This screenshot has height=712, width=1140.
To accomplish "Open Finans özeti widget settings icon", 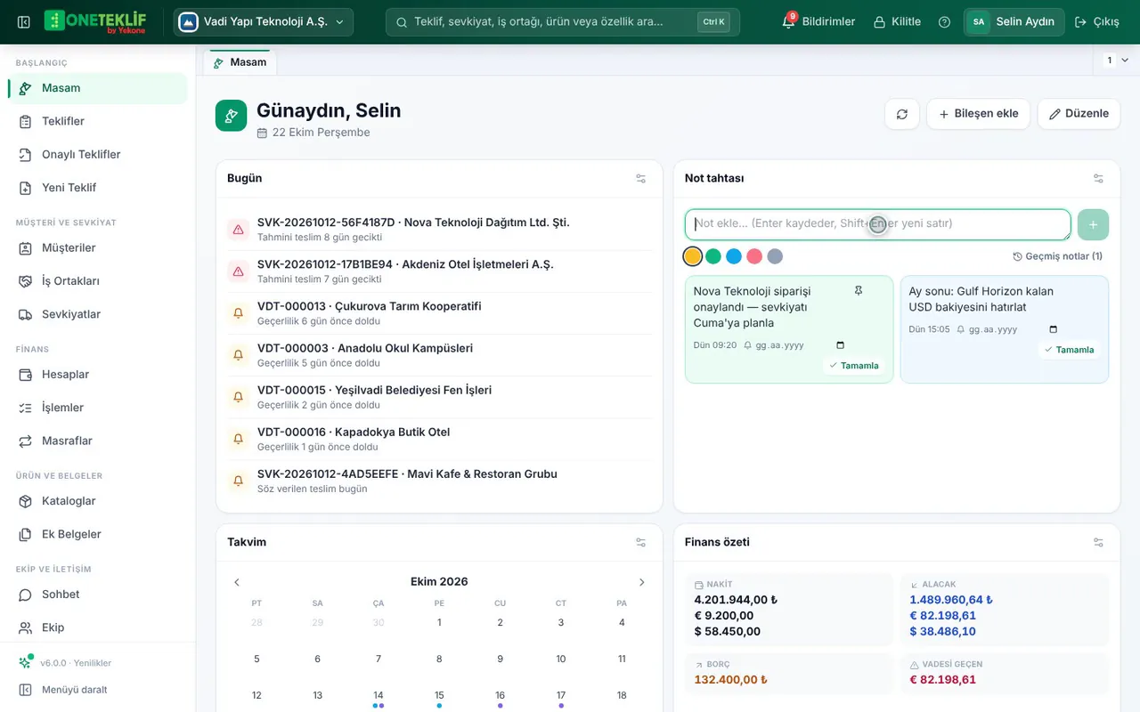I will click(1098, 542).
